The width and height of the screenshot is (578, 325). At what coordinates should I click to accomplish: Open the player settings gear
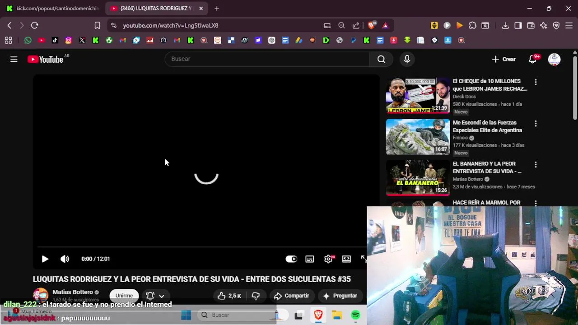(328, 259)
